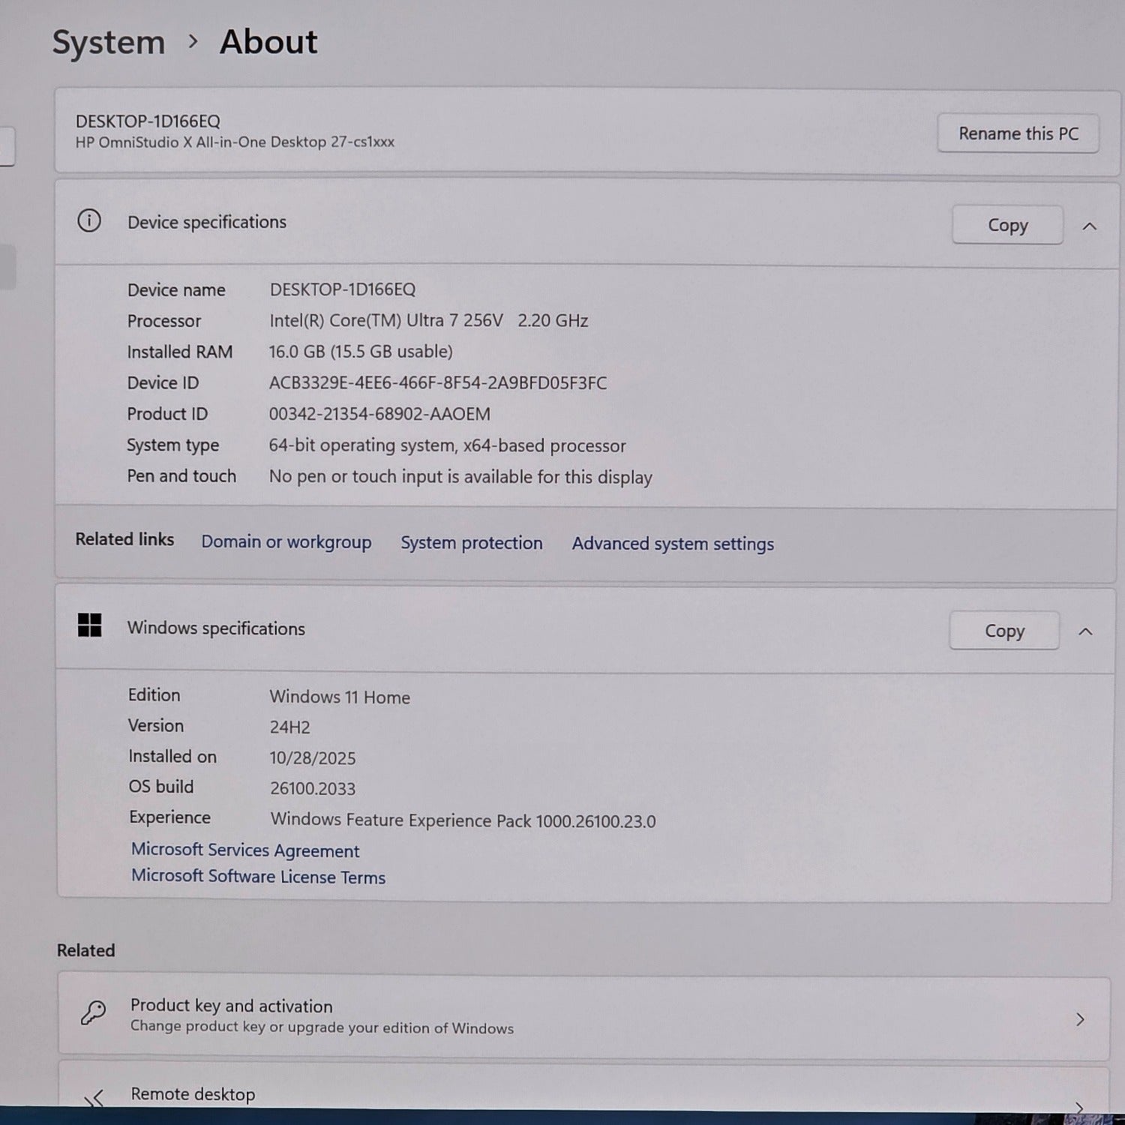
Task: Open Product key and activation via its chevron
Action: pos(1079,1019)
